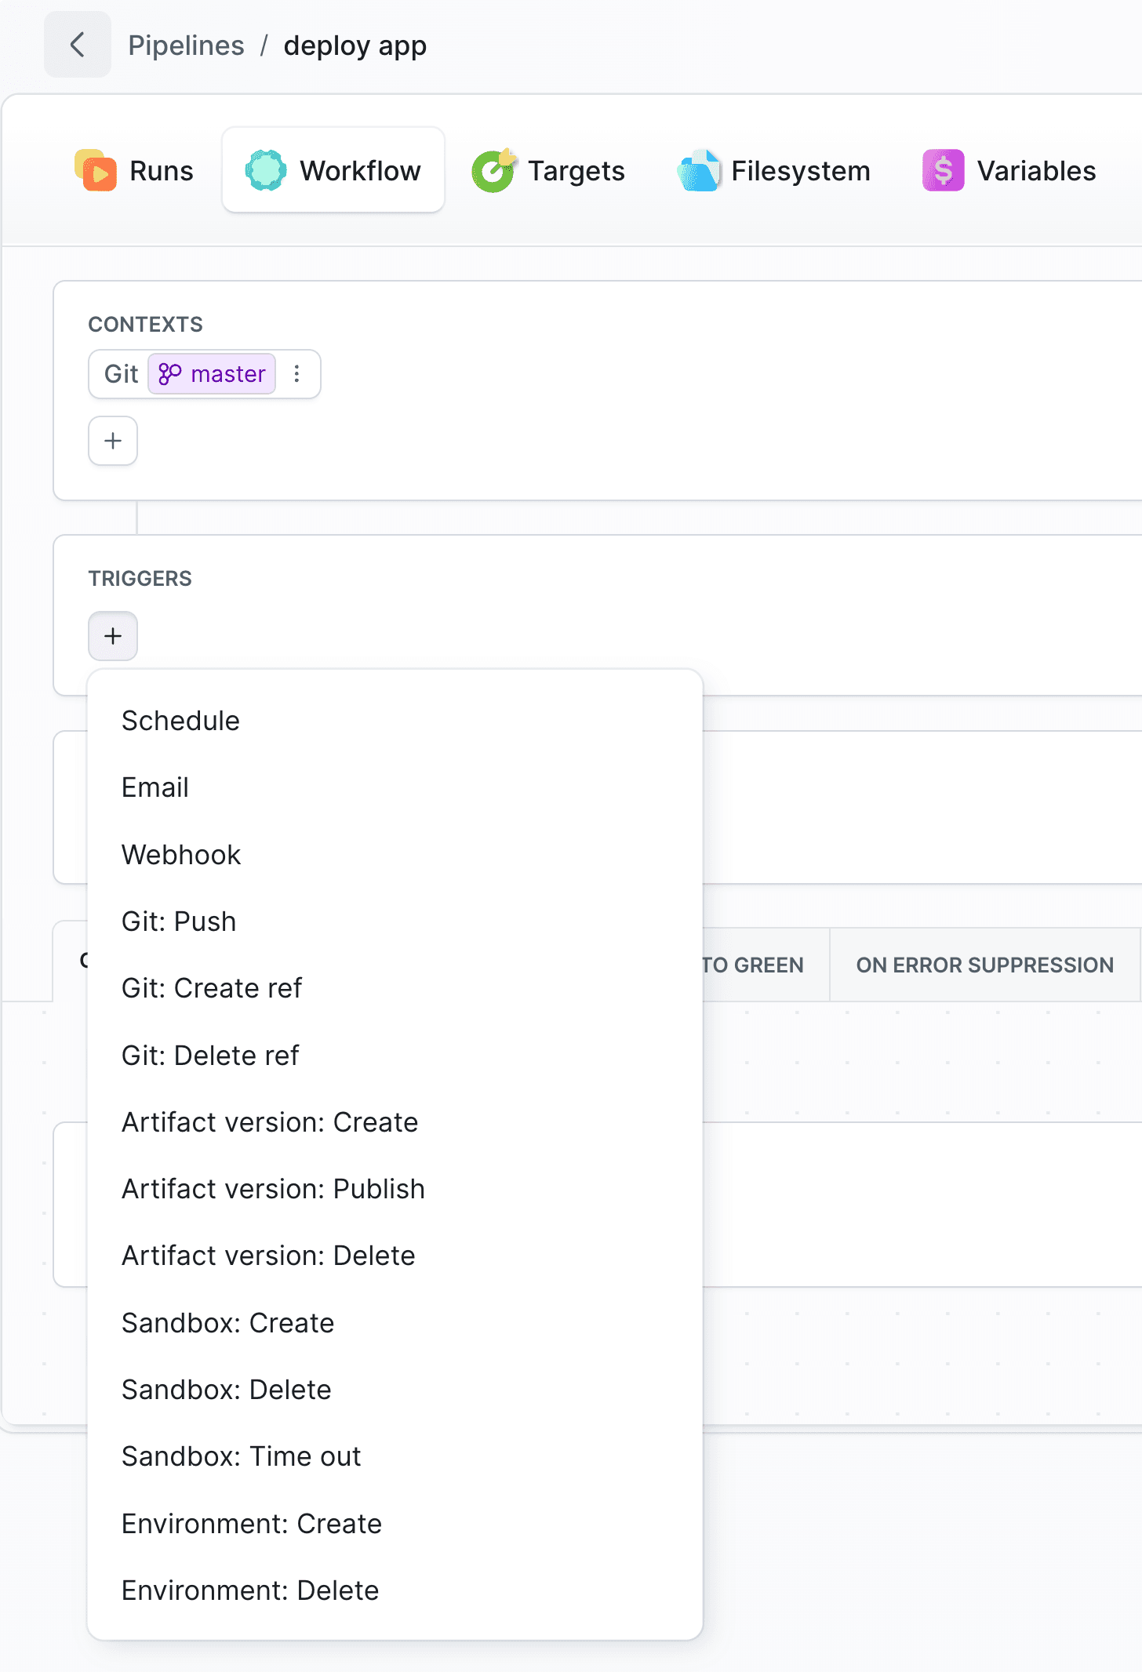
Task: Go to Pipelines breadcrumb link
Action: click(x=186, y=45)
